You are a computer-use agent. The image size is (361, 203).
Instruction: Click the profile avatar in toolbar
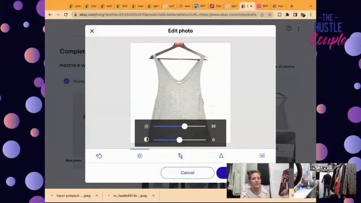(303, 15)
